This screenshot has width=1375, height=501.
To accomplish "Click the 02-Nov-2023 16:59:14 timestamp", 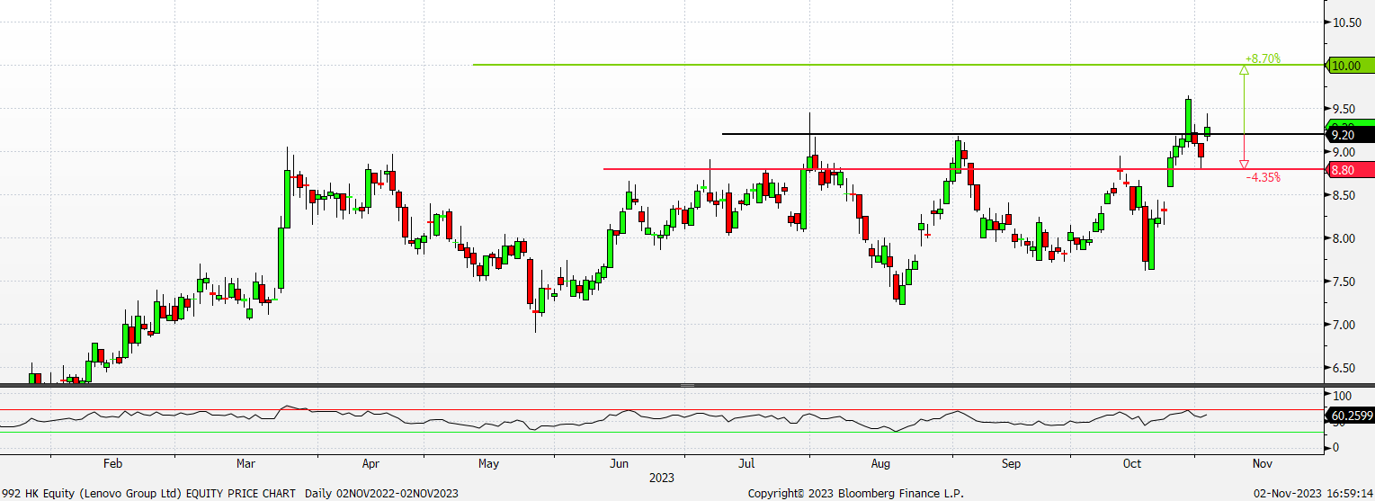I will [1313, 493].
